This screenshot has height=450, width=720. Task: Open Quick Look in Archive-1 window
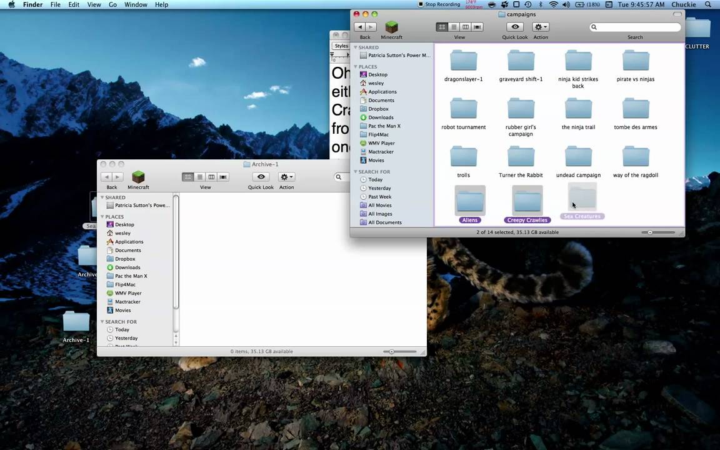(x=261, y=177)
